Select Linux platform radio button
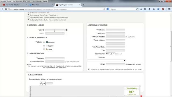 pyautogui.click(x=44, y=49)
